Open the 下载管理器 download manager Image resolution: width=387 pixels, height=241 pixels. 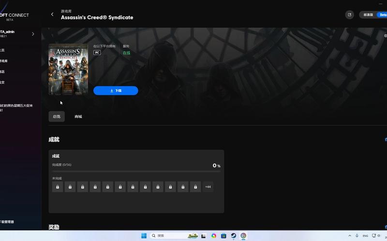point(7,222)
